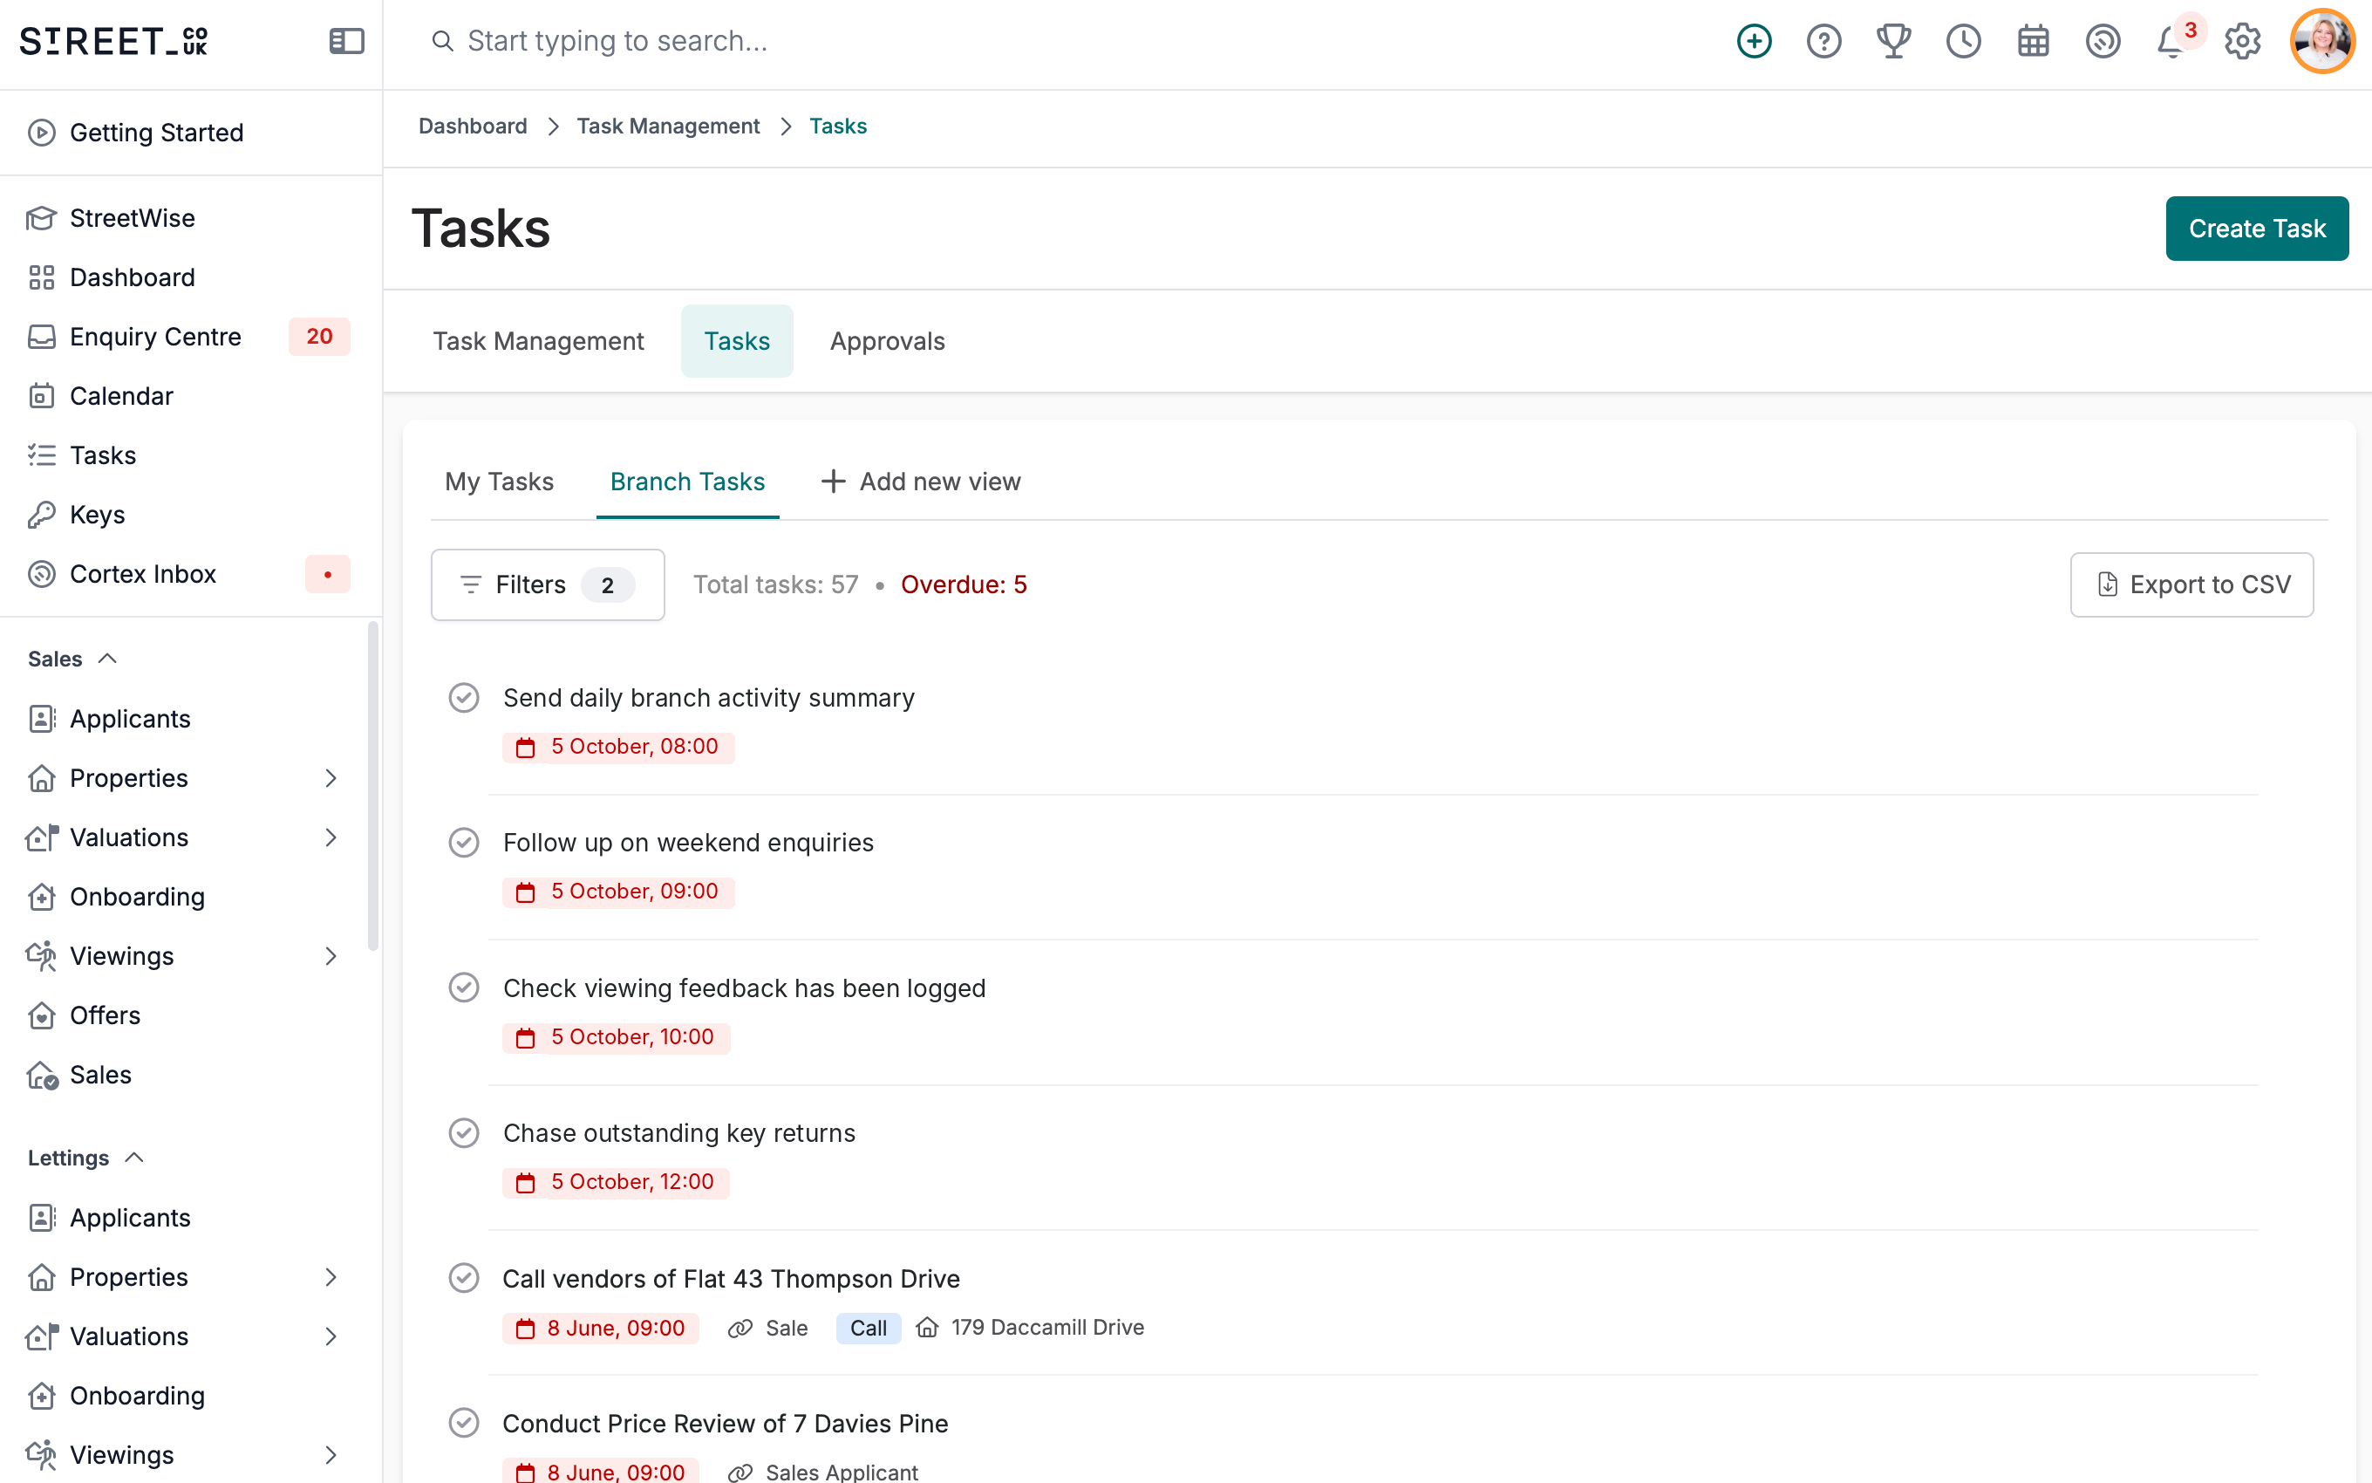Click the Create Task button

2256,229
